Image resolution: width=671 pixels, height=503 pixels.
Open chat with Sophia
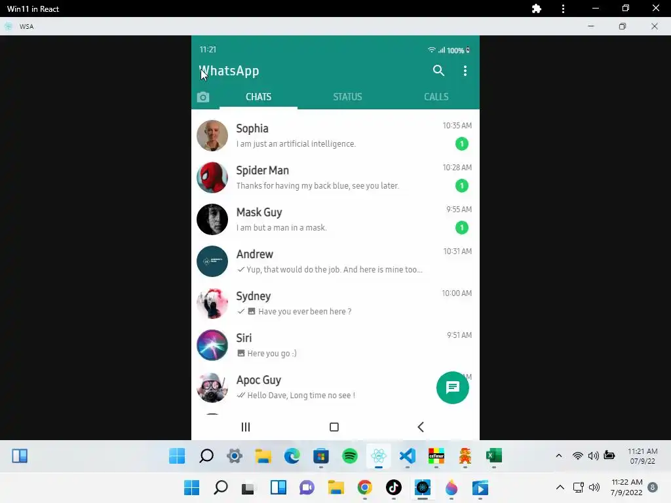point(335,136)
